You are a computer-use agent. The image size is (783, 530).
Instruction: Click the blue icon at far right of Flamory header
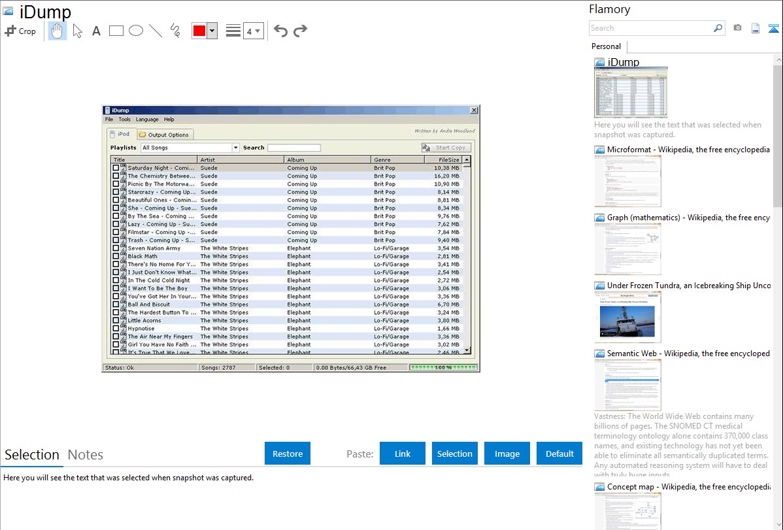click(x=773, y=28)
